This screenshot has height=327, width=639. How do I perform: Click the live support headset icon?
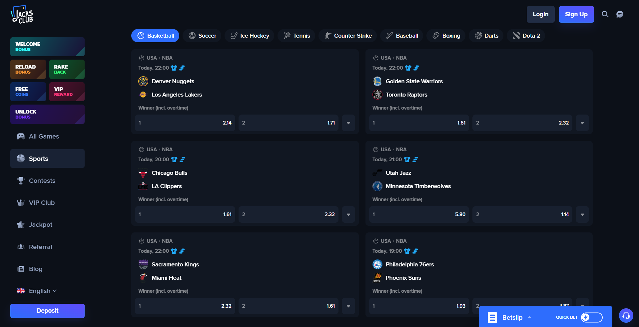[x=626, y=315]
